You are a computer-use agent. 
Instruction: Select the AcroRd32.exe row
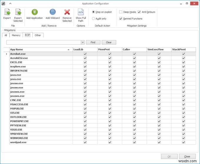103,58
